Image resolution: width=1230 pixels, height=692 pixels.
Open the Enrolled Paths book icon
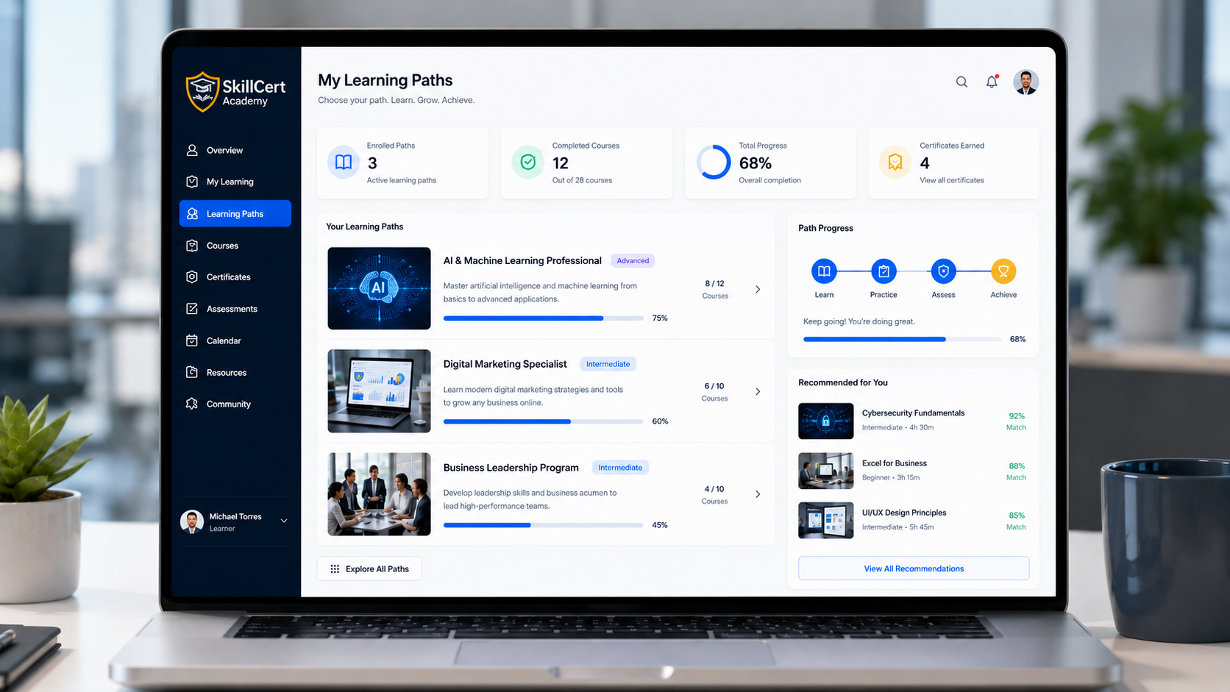click(x=344, y=163)
